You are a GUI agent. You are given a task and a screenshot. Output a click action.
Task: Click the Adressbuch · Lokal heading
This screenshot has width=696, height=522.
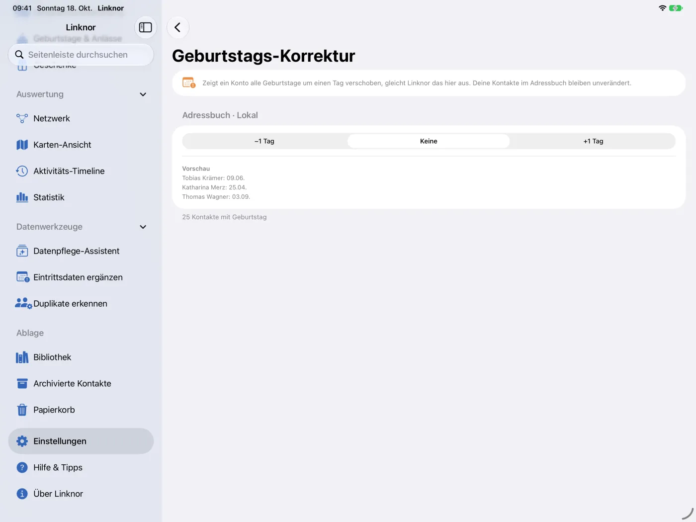[x=220, y=115]
